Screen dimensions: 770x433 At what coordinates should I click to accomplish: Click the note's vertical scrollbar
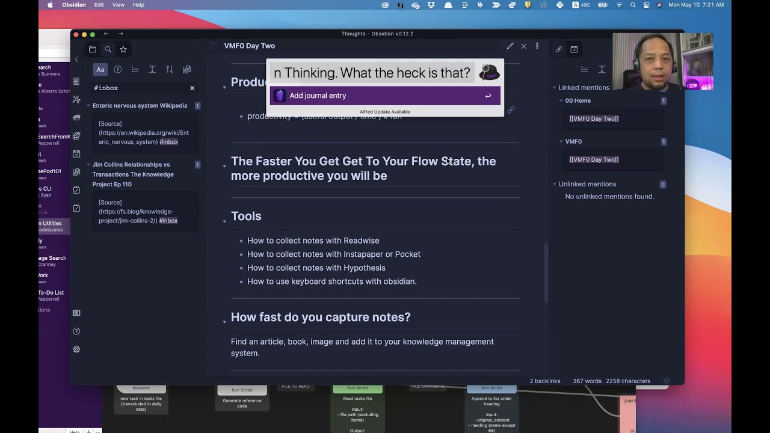point(546,272)
